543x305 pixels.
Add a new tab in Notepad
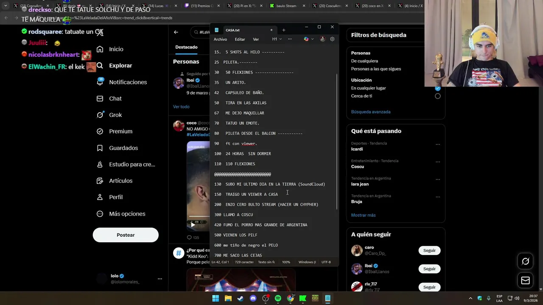click(284, 30)
